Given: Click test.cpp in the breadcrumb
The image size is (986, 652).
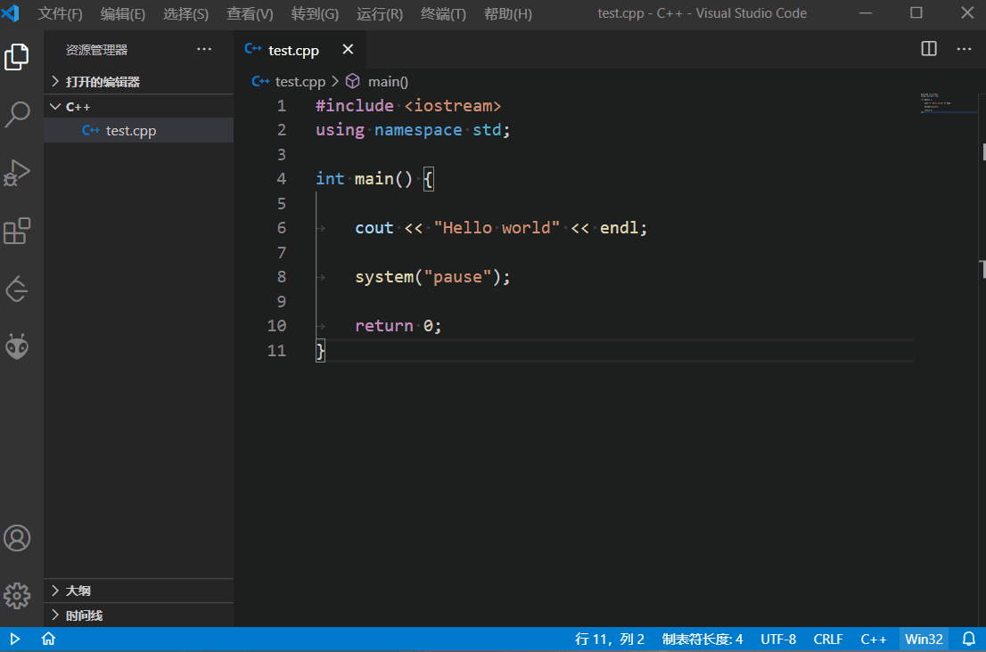Looking at the screenshot, I should [300, 82].
